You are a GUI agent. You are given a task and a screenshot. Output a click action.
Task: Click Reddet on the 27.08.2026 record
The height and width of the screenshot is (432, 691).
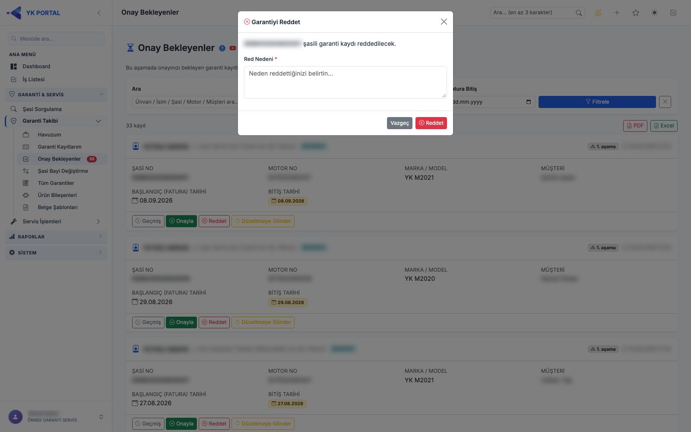click(x=214, y=424)
